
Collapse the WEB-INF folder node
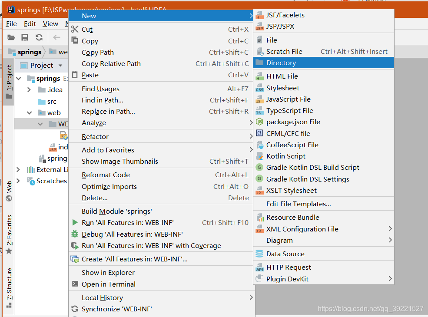pos(40,124)
